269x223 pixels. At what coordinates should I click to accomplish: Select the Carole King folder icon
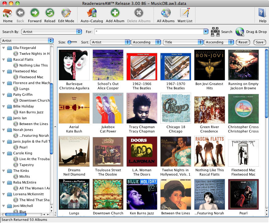click(x=10, y=153)
